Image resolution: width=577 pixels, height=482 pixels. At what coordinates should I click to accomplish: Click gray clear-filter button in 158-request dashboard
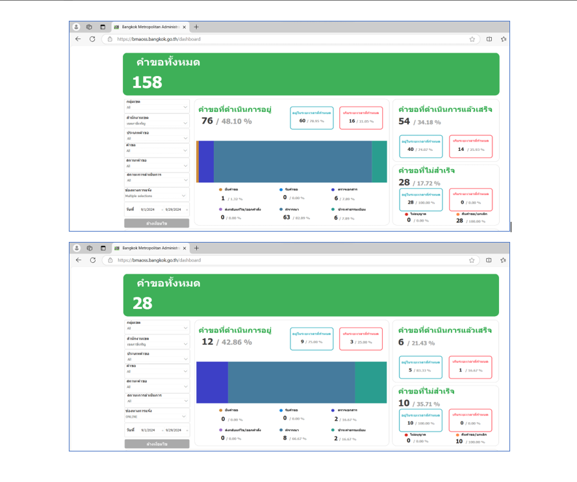(x=157, y=223)
